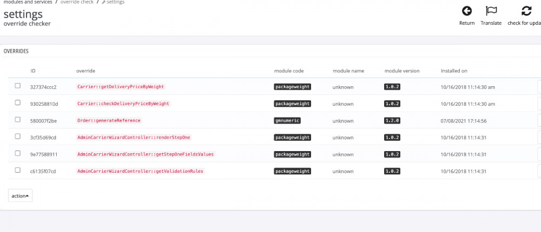The width and height of the screenshot is (541, 232).
Task: Tick checkbox for Order::generateReference row
Action: [18, 120]
